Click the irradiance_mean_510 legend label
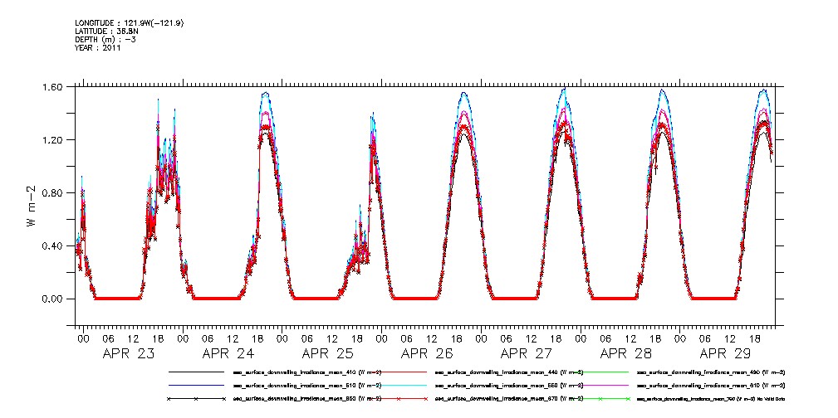Image resolution: width=838 pixels, height=418 pixels. tap(307, 386)
